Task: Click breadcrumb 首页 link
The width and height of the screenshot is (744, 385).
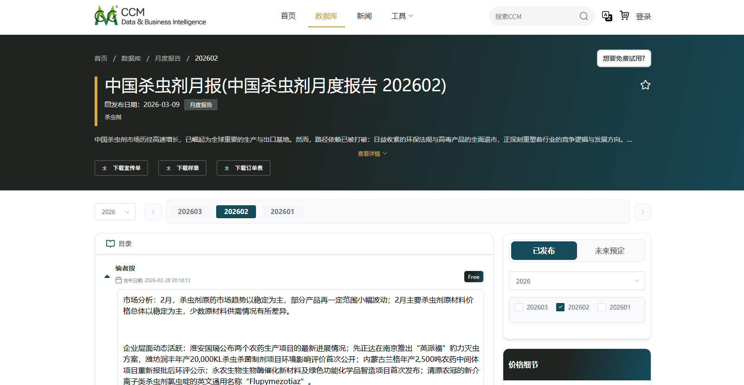Action: [x=101, y=58]
